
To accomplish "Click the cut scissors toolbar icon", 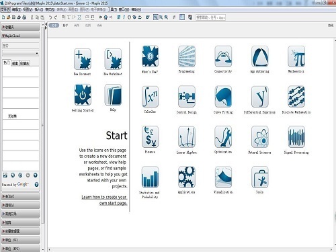I will point(32,17).
